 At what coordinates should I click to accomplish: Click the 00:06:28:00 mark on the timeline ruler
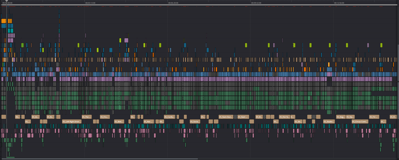pos(173,3)
